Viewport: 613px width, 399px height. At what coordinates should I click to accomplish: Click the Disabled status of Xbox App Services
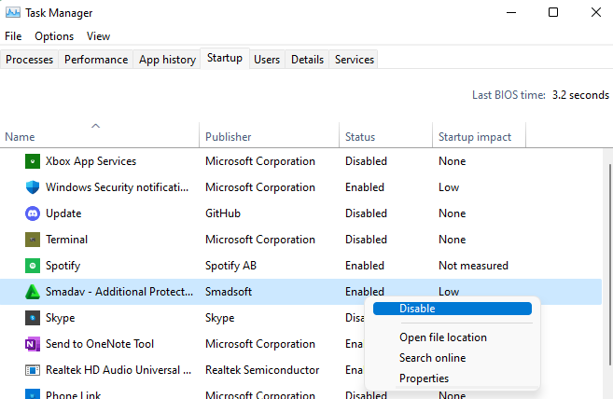click(x=366, y=161)
